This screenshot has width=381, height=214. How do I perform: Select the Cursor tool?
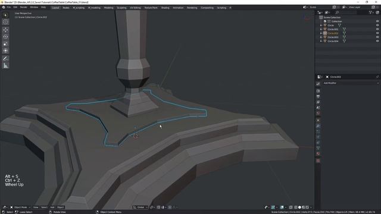pos(5,22)
